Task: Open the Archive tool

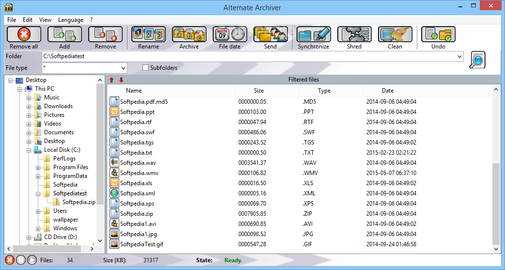Action: point(189,34)
